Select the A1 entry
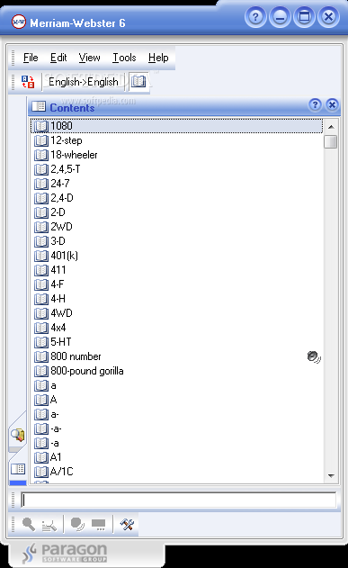The height and width of the screenshot is (568, 348). [177, 457]
